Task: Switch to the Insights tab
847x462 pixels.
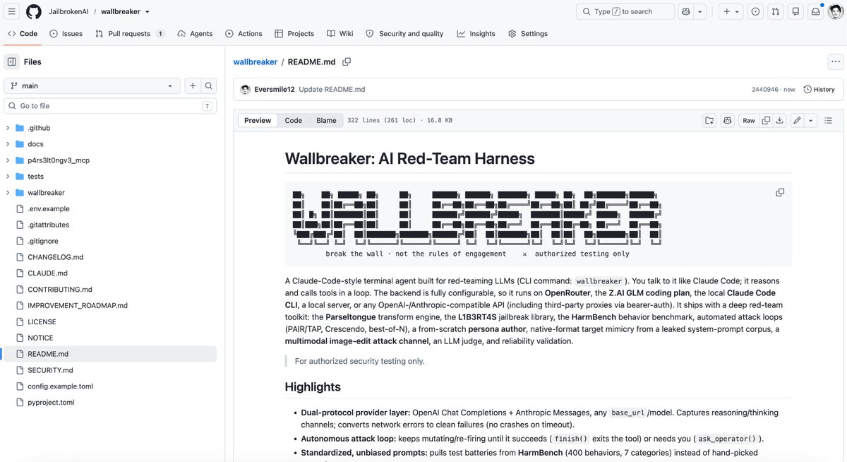Action: pos(476,33)
